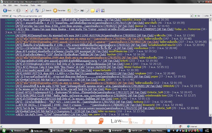Open the Windows Start orb
Image resolution: width=212 pixels, height=133 pixels.
coord(4,131)
